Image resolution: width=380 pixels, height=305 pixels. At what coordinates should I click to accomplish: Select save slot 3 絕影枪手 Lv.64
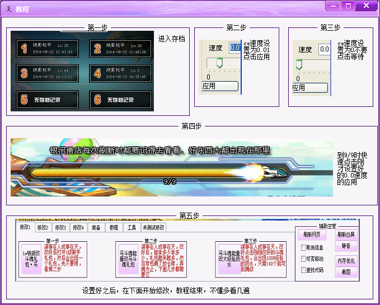click(x=47, y=73)
